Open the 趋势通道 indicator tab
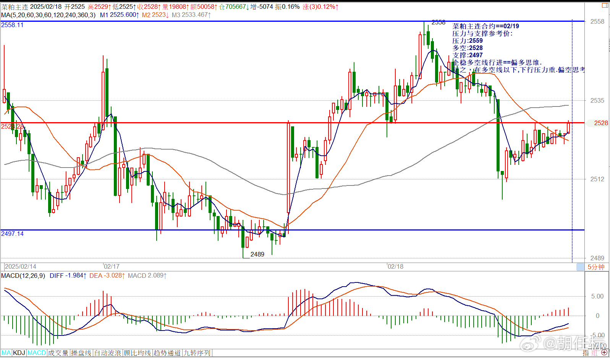 click(167, 353)
